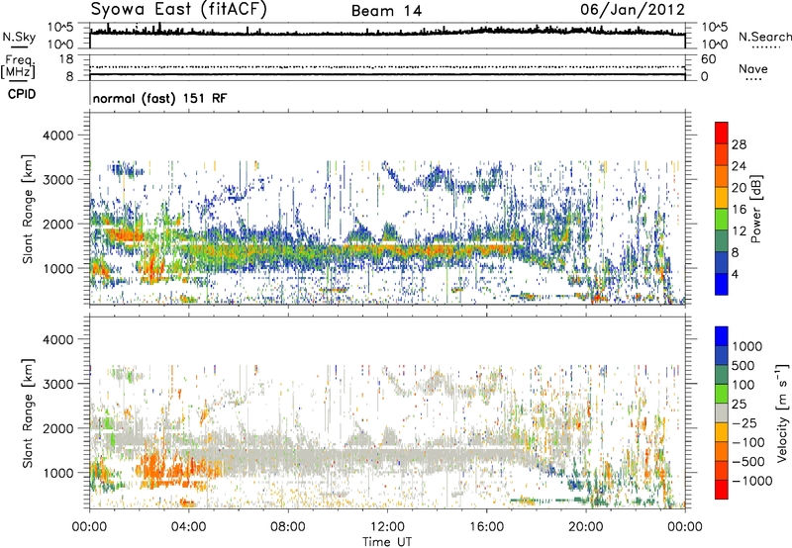792x548 pixels.
Task: Click the "18" frequency axis tick
Action: (66, 59)
